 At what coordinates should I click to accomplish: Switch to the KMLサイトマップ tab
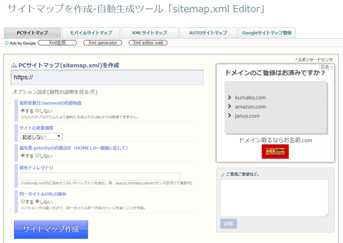click(149, 33)
